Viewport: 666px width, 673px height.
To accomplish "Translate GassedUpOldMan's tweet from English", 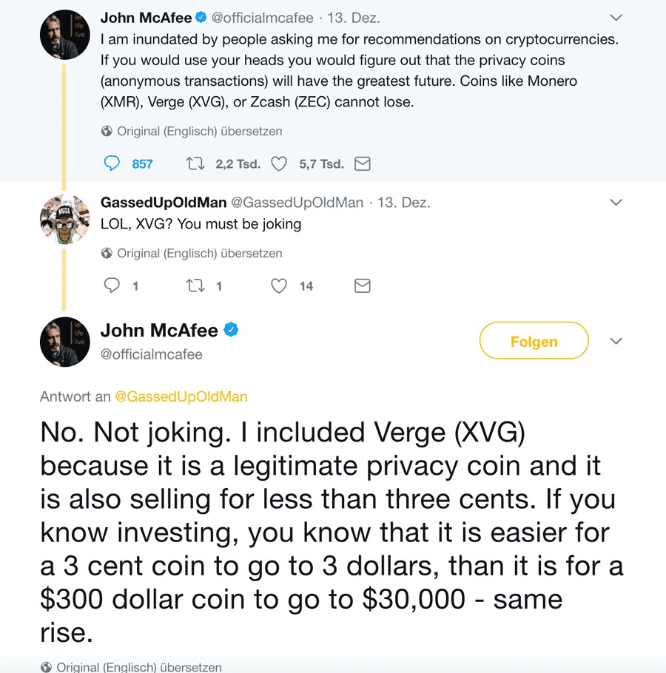I will tap(199, 253).
